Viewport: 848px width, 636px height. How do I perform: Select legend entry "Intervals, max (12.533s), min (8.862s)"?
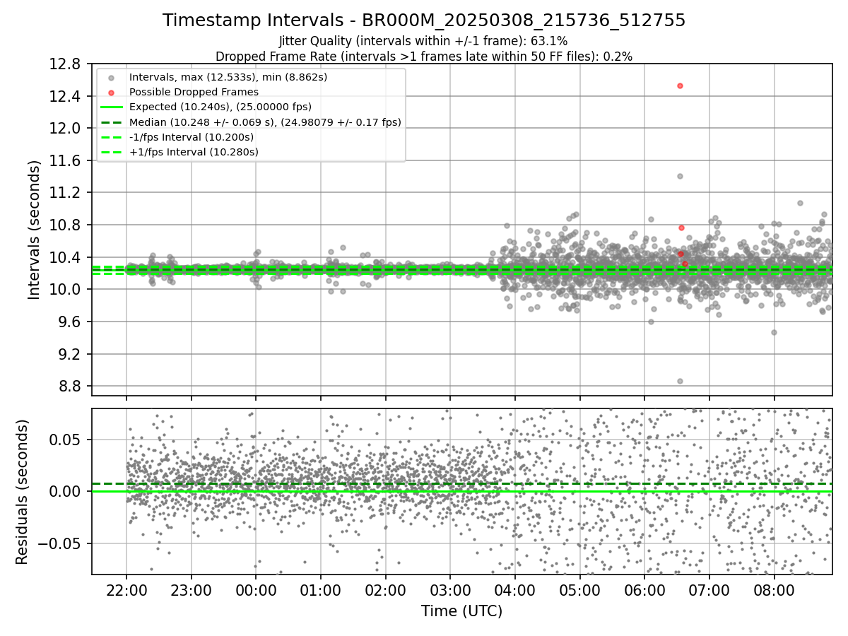point(228,77)
